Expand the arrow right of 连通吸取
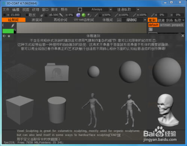Screen dimensions: 187x146 (x=138, y=10)
